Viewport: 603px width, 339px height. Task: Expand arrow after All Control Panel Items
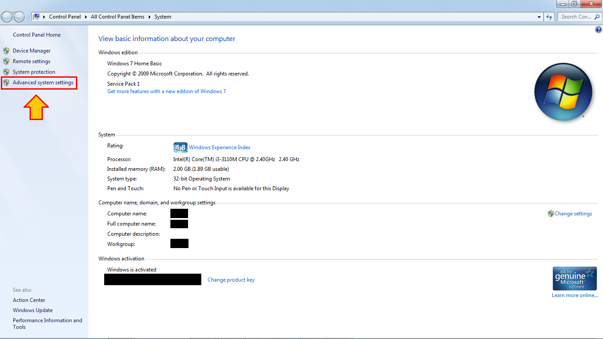click(149, 17)
